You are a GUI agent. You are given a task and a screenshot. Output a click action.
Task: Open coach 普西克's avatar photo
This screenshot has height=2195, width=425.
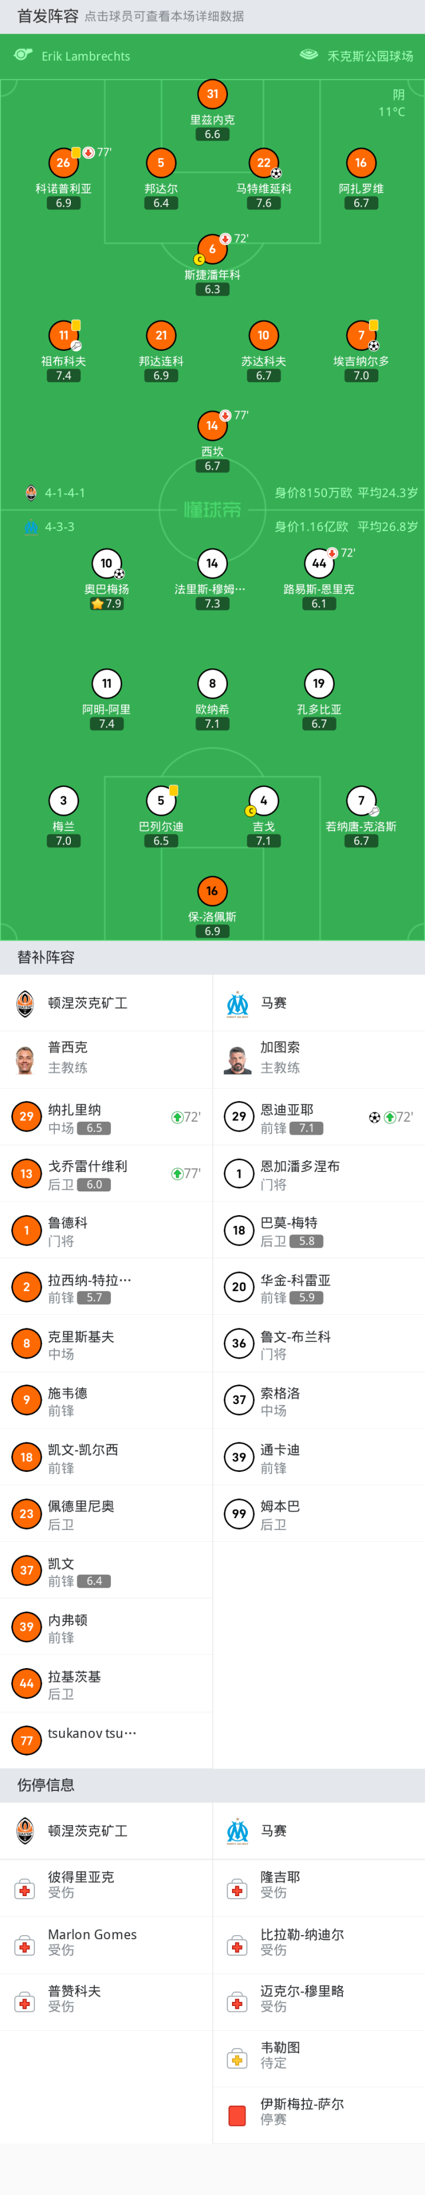click(x=25, y=1059)
